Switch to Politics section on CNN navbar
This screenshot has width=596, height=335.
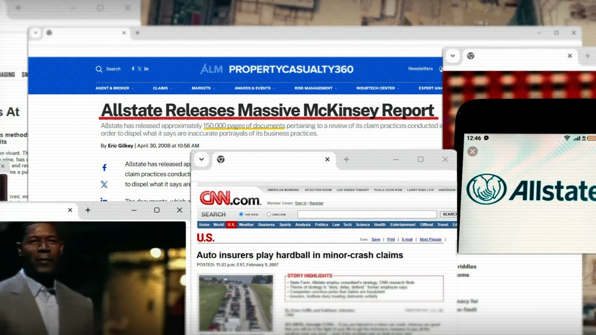pos(321,225)
